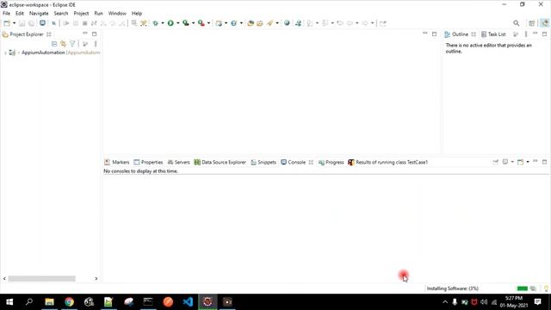
Task: Open the Window menu
Action: (x=117, y=14)
